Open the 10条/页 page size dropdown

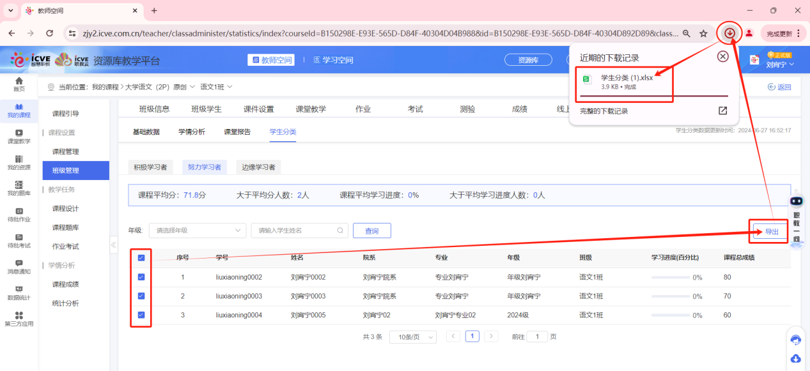[412, 336]
